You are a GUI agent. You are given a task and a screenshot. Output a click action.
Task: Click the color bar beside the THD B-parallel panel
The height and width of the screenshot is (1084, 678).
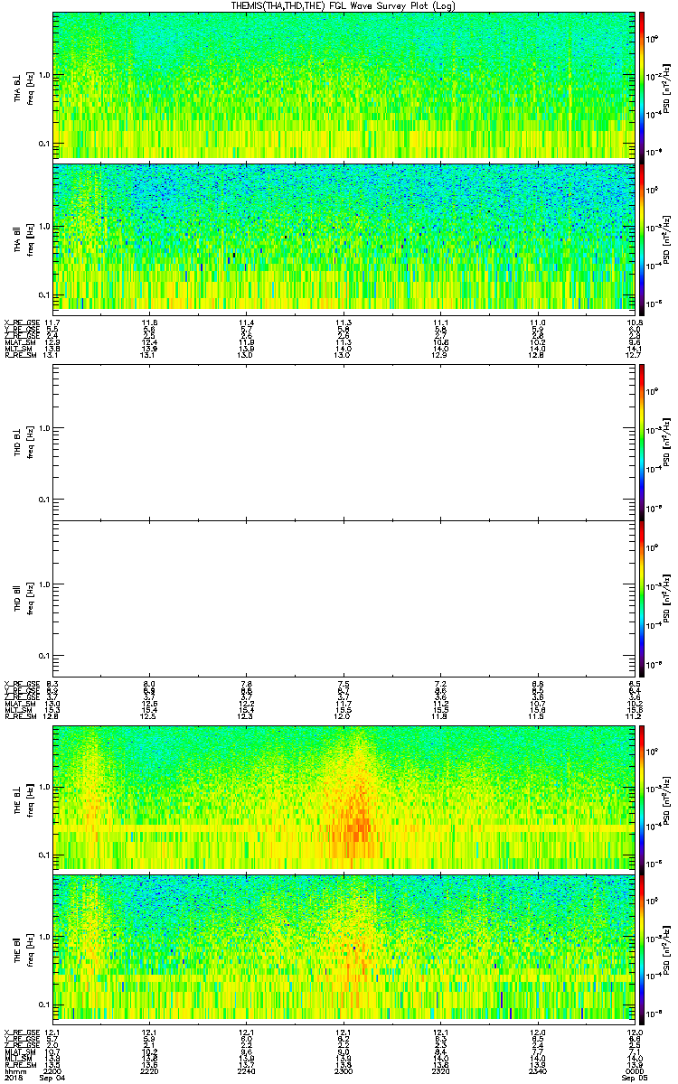[x=643, y=598]
